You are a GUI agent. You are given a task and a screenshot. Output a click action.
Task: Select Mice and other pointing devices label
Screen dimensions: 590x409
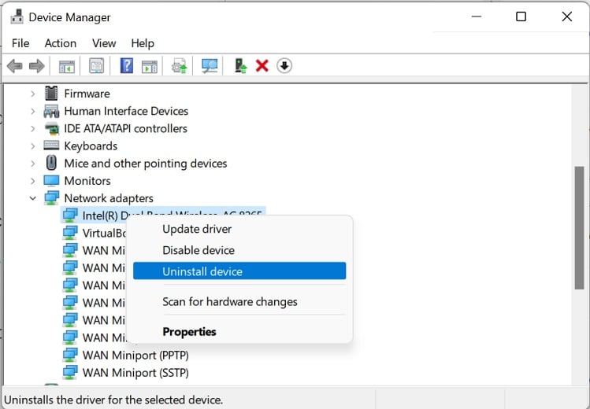point(146,164)
